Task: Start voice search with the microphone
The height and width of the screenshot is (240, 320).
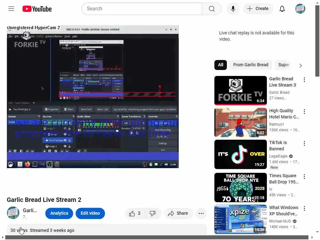Action: [x=233, y=9]
